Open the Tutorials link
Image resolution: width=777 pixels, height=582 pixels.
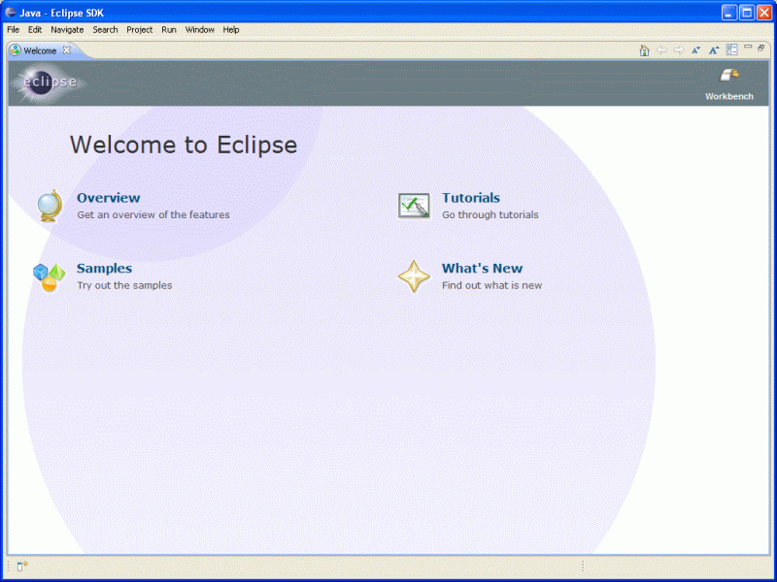(x=471, y=198)
